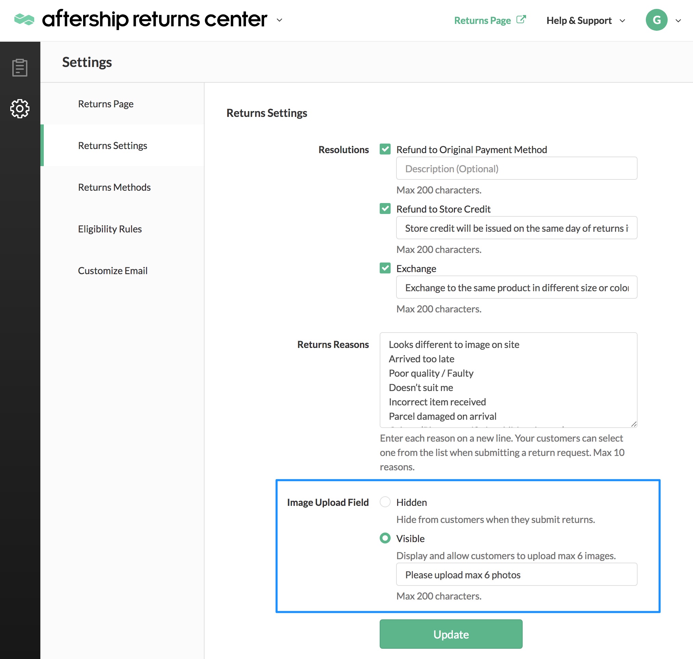Image resolution: width=693 pixels, height=659 pixels.
Task: Uncheck Refund to Original Payment Method
Action: click(x=385, y=149)
